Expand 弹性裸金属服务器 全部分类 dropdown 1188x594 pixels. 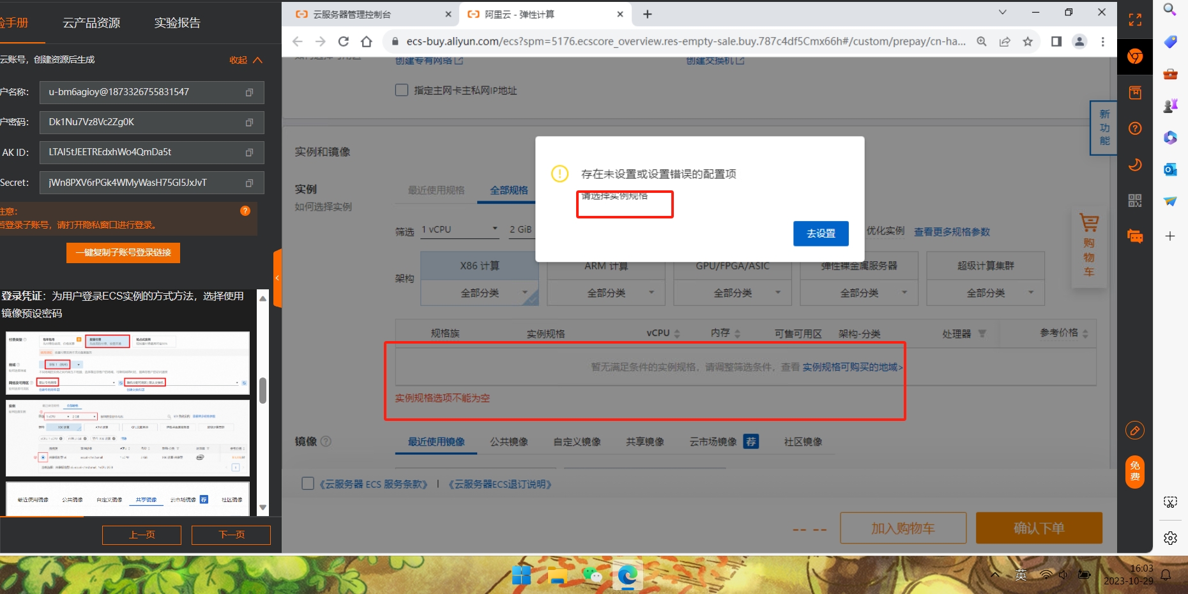point(859,293)
